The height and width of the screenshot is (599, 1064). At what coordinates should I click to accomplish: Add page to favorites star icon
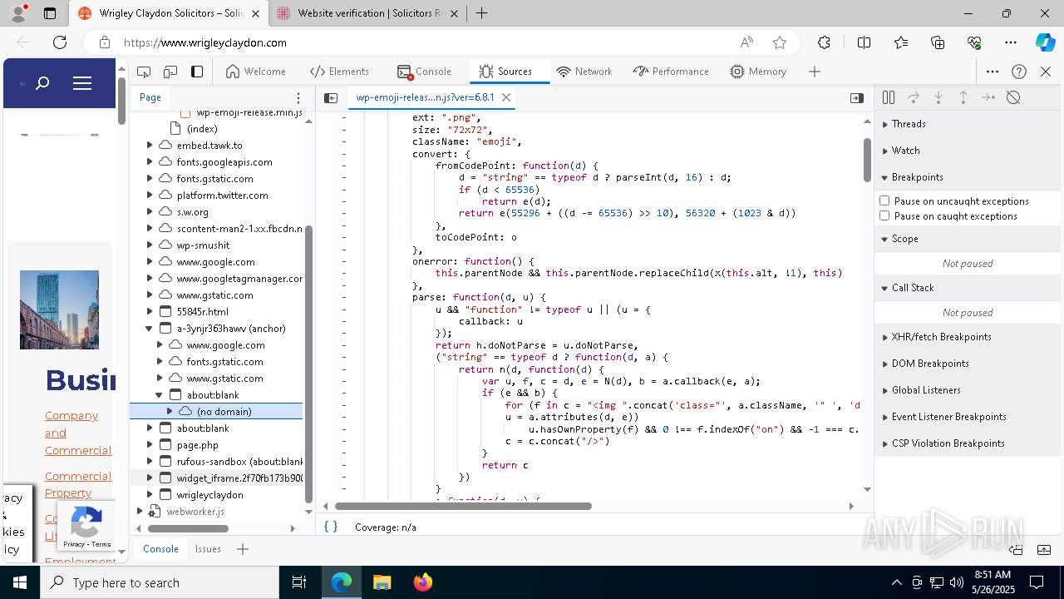[779, 42]
